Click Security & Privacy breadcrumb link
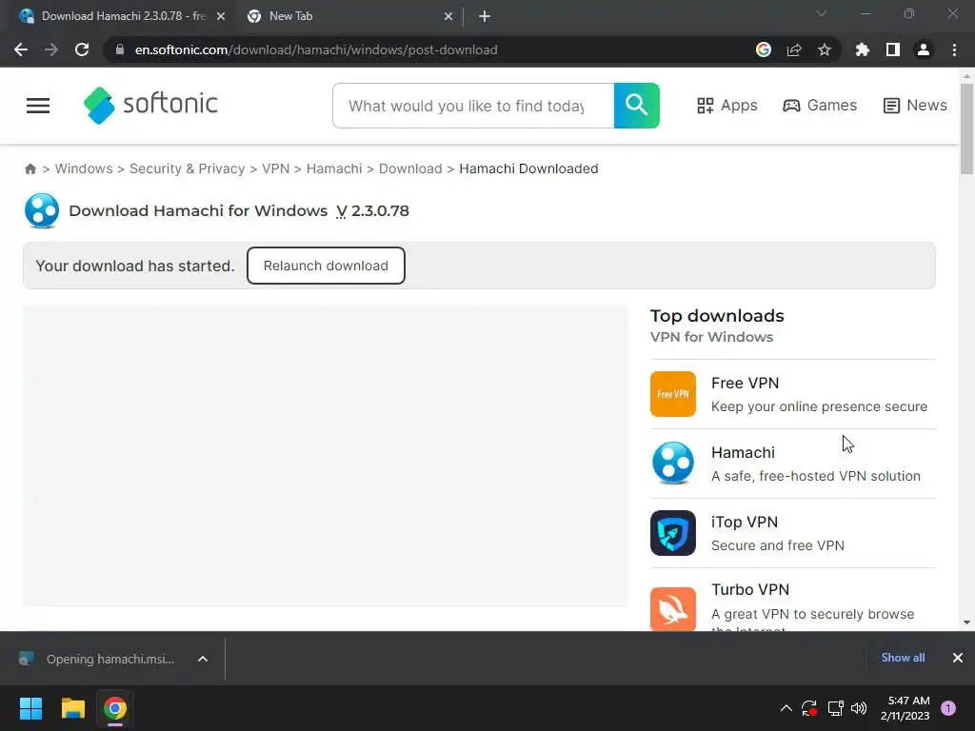This screenshot has width=975, height=731. 188,168
